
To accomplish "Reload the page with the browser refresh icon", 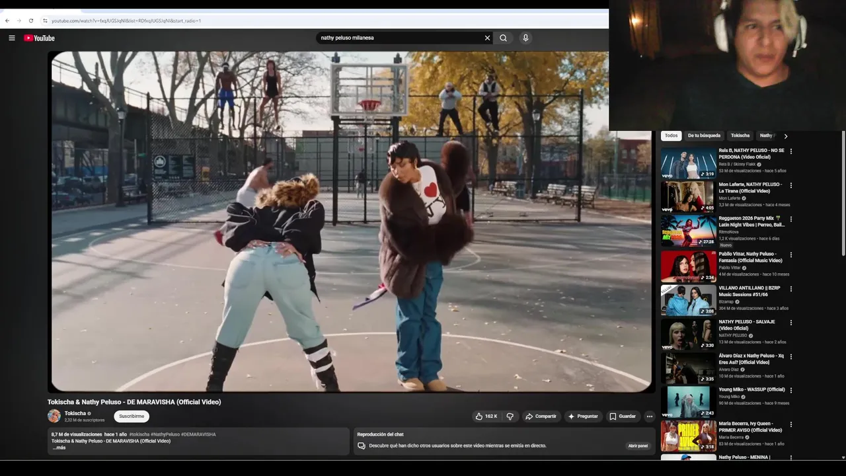I will [30, 20].
